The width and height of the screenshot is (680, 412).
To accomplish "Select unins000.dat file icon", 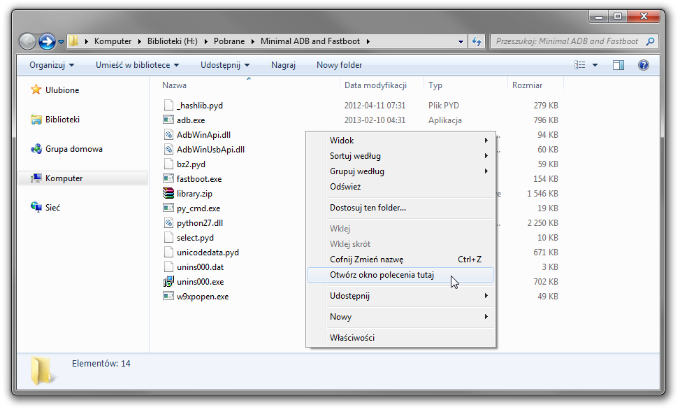I will tap(168, 267).
